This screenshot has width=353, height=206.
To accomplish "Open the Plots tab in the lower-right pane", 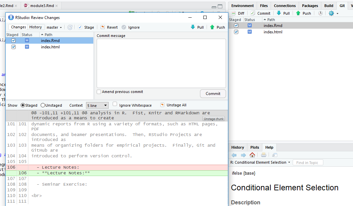I will pyautogui.click(x=255, y=147).
